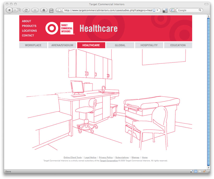Open the Sitemap footer link
214x179 pixels.
[135, 157]
